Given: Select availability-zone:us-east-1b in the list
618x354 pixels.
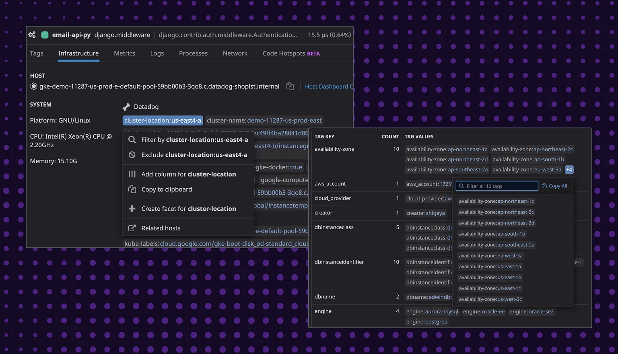Looking at the screenshot, I should coord(490,277).
